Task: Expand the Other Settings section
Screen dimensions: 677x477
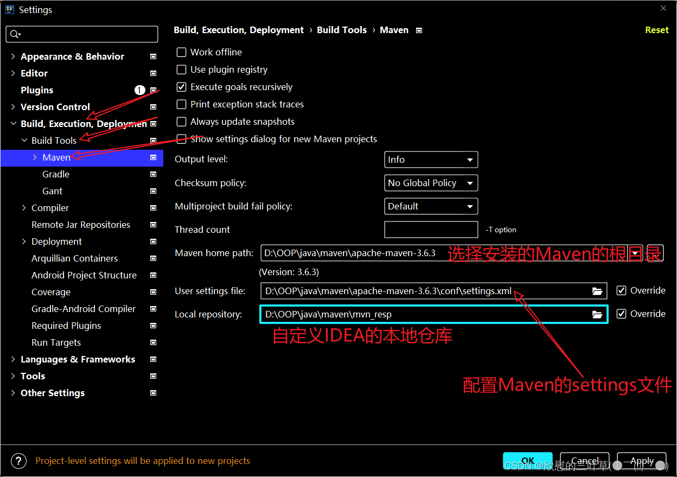Action: point(13,393)
